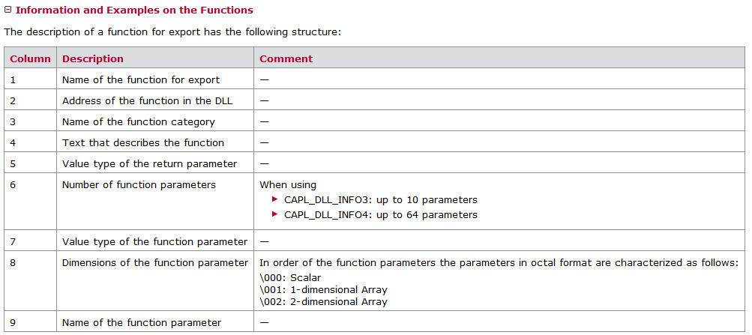Screen dimensions: 752x335
Task: Click 'Value type of the return parameter'
Action: pos(149,163)
